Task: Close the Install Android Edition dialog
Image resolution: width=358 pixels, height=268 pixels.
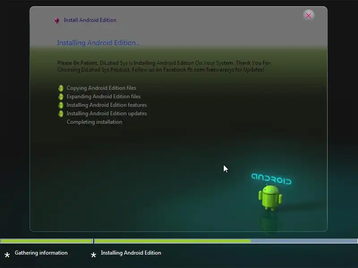Action: (x=308, y=16)
